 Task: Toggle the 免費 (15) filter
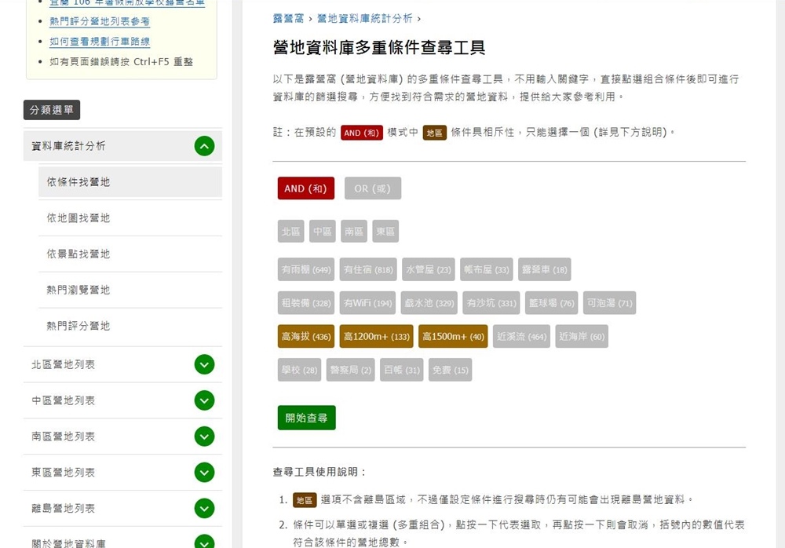tap(450, 370)
